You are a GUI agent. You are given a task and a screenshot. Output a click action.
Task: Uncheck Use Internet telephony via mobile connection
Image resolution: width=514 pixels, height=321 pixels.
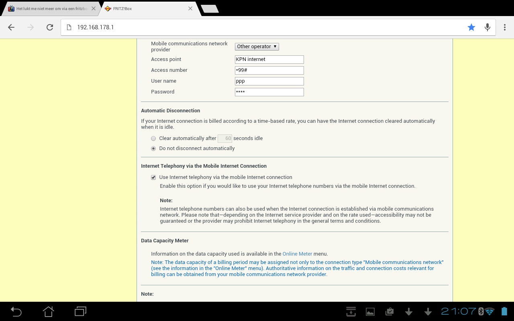point(153,177)
